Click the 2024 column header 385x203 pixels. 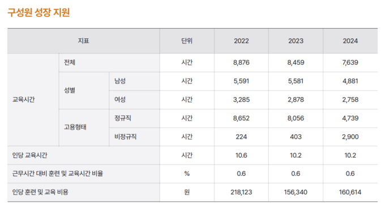point(350,41)
